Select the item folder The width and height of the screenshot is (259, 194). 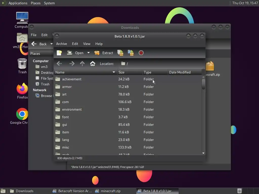[128, 132]
